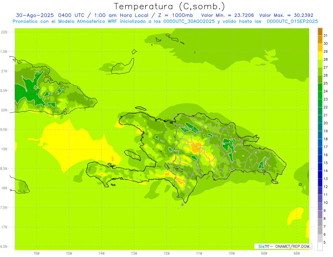Click the 'ONAMET/REP.DOM.' credit label

pyautogui.click(x=293, y=246)
